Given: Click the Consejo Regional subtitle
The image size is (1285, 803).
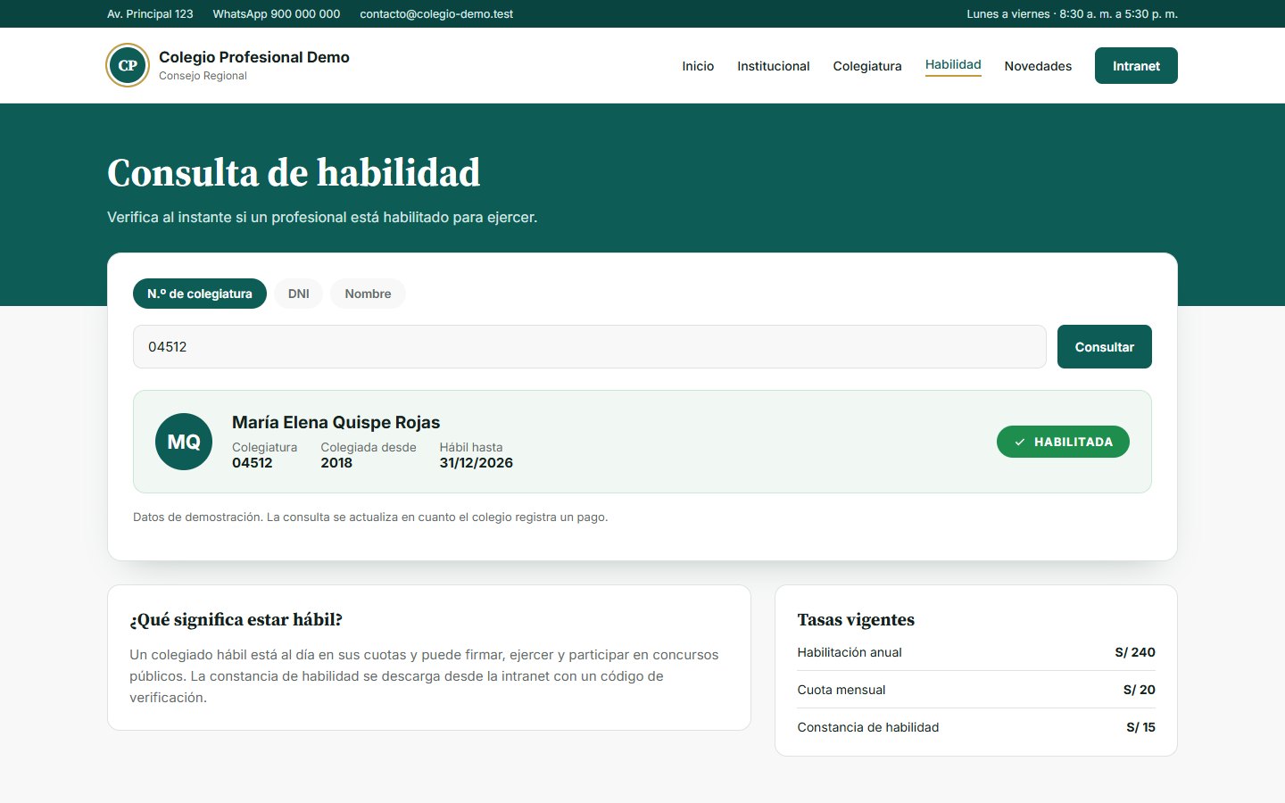Looking at the screenshot, I should [x=203, y=76].
